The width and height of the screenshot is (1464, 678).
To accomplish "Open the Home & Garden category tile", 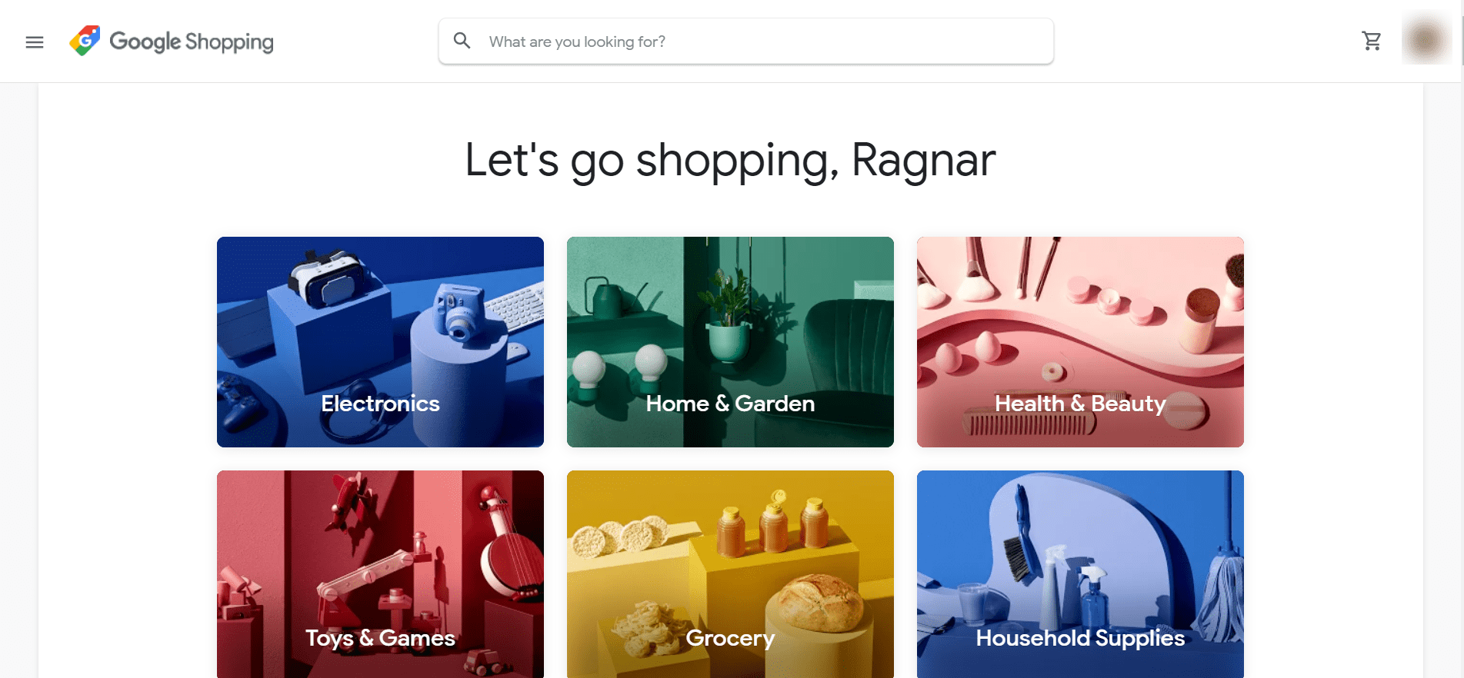I will [x=730, y=342].
